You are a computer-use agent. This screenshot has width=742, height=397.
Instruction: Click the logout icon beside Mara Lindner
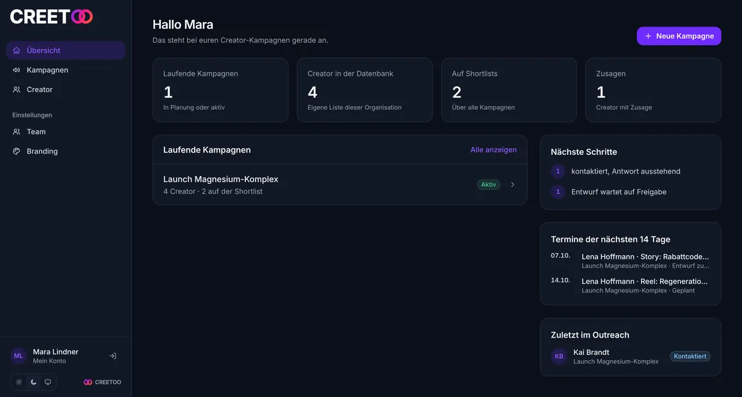coord(113,356)
